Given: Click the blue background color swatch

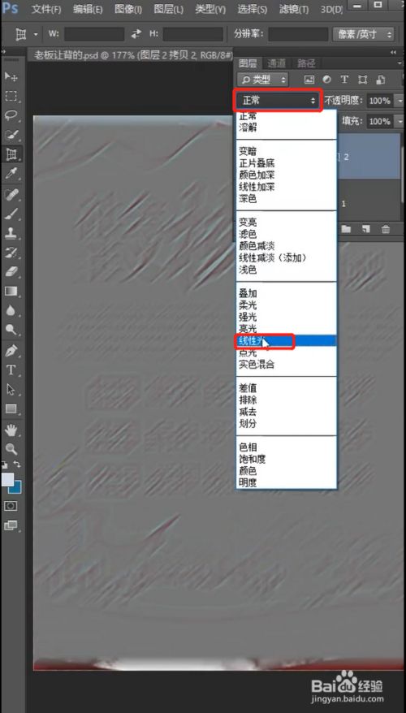Looking at the screenshot, I should coord(16,488).
